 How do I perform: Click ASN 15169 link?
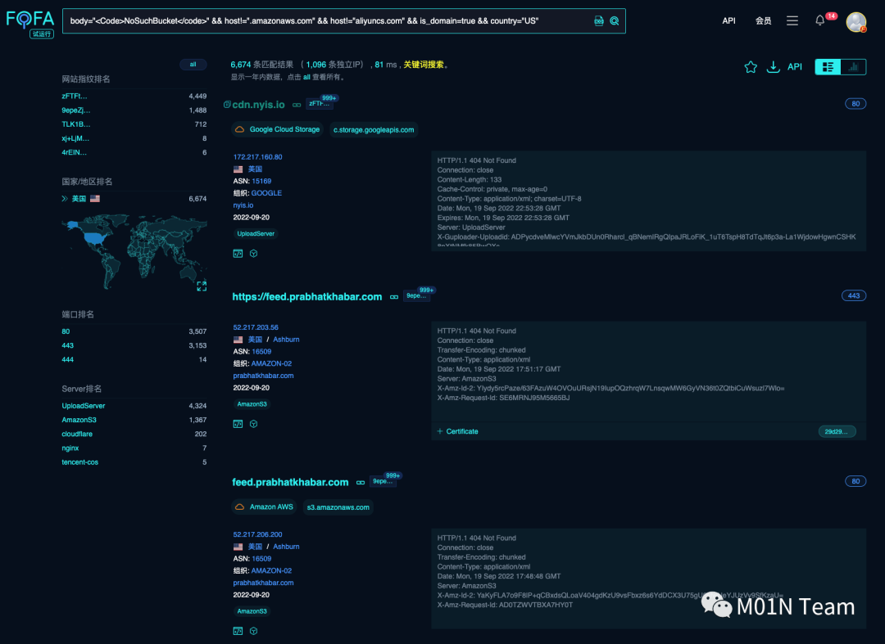tap(261, 182)
